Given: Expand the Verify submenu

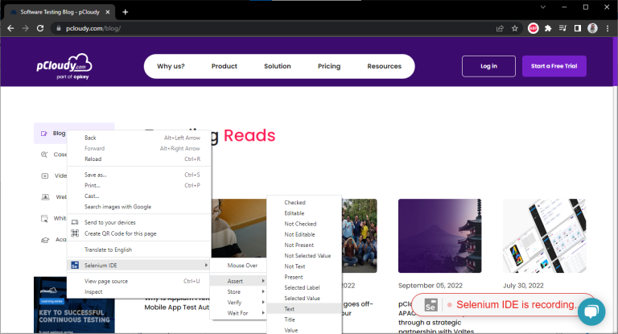Looking at the screenshot, I should pos(237,302).
